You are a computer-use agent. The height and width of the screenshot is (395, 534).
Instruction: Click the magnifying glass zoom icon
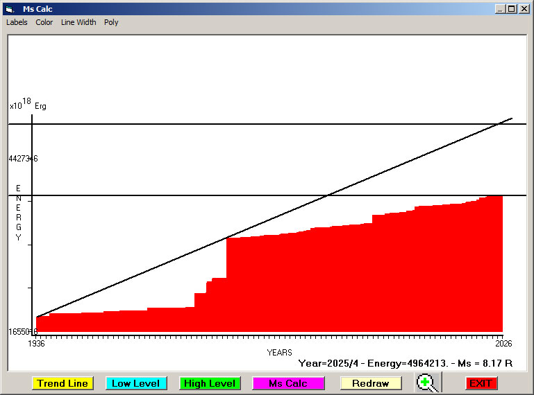click(428, 383)
